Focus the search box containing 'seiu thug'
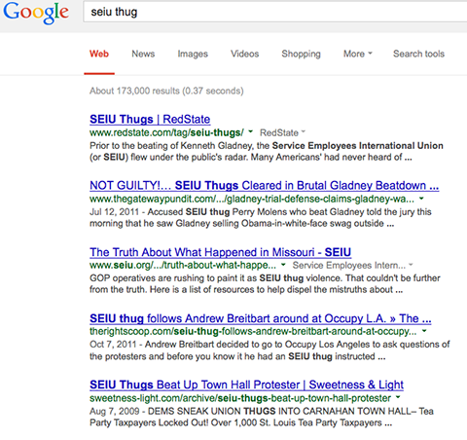Screen dimensions: 467x440 pos(275,12)
